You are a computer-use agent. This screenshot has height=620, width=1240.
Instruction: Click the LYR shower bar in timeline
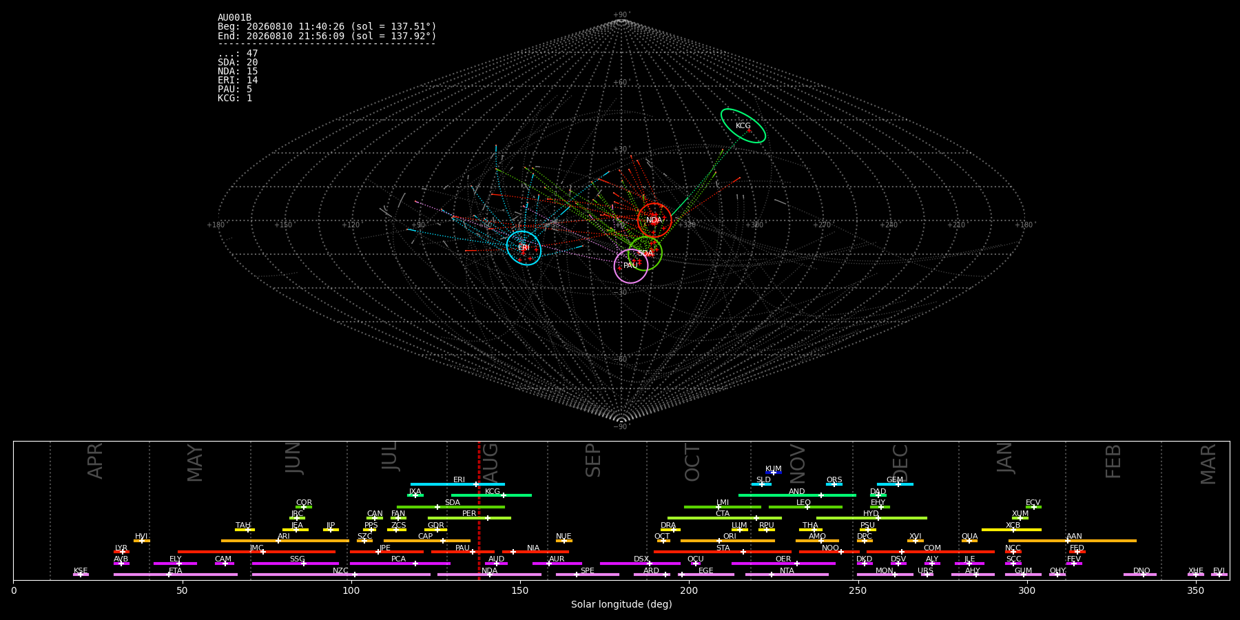121,552
